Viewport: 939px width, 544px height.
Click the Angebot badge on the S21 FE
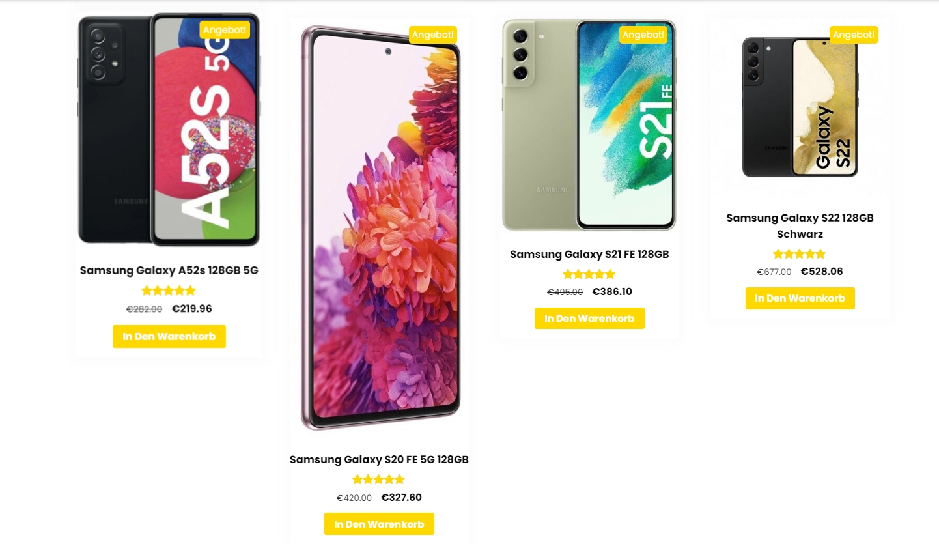pos(643,35)
